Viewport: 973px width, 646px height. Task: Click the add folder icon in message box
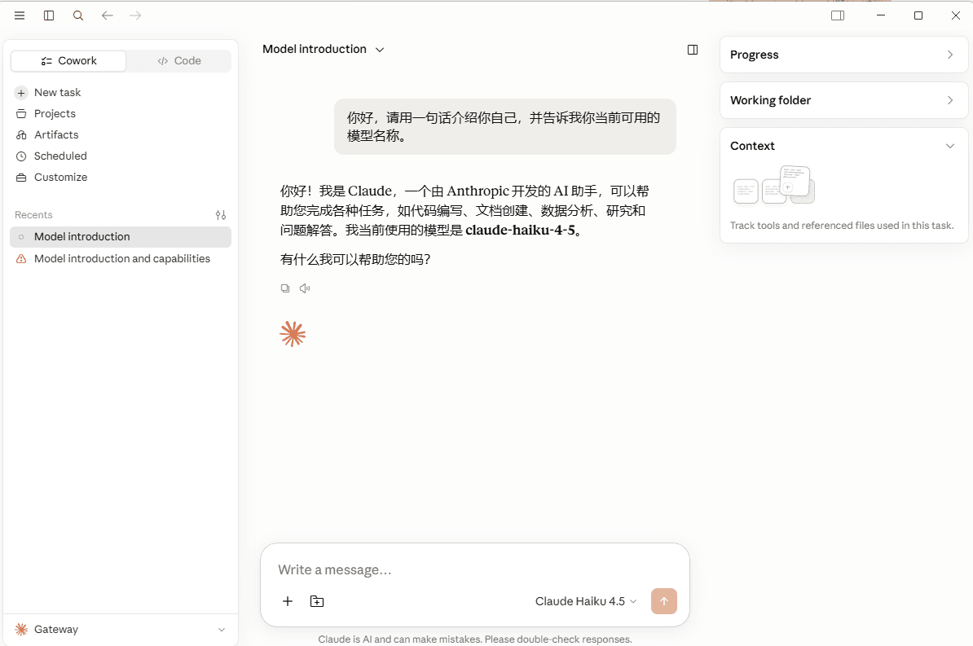pyautogui.click(x=316, y=601)
